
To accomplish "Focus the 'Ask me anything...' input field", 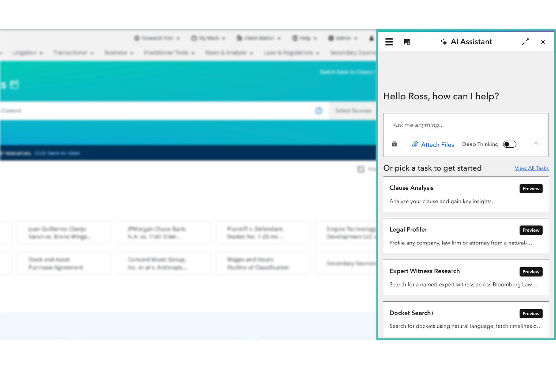I will point(466,125).
